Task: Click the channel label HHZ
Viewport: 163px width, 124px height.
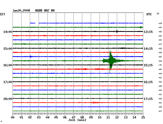Action: coord(47,11)
